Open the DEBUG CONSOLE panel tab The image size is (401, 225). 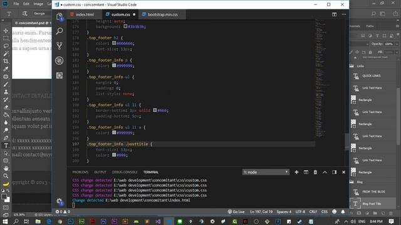(125, 172)
